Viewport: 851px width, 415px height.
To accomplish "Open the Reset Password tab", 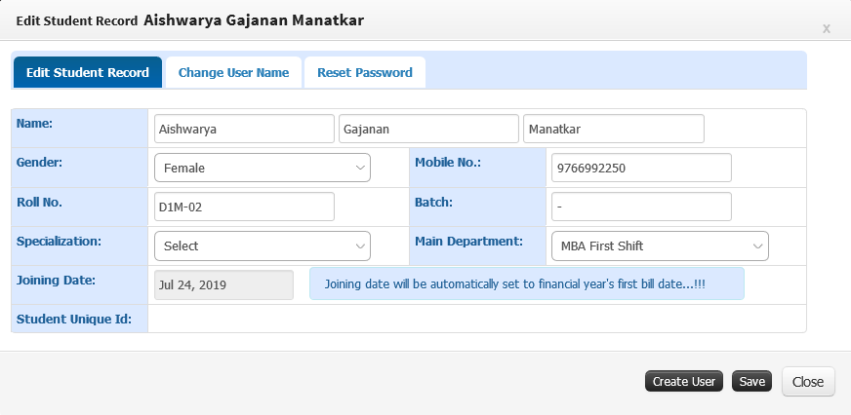I will click(365, 73).
